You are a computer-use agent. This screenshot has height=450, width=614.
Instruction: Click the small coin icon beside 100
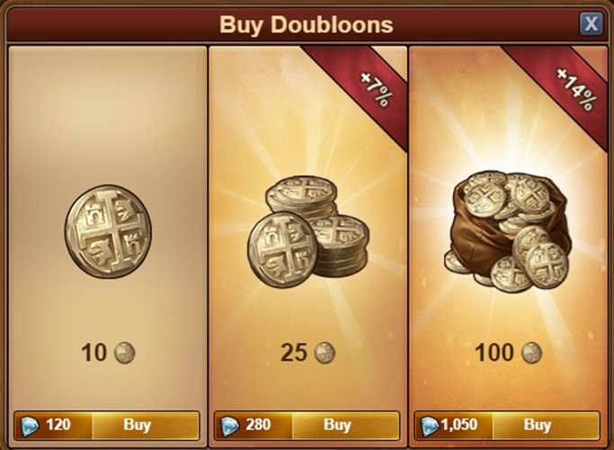click(x=532, y=353)
